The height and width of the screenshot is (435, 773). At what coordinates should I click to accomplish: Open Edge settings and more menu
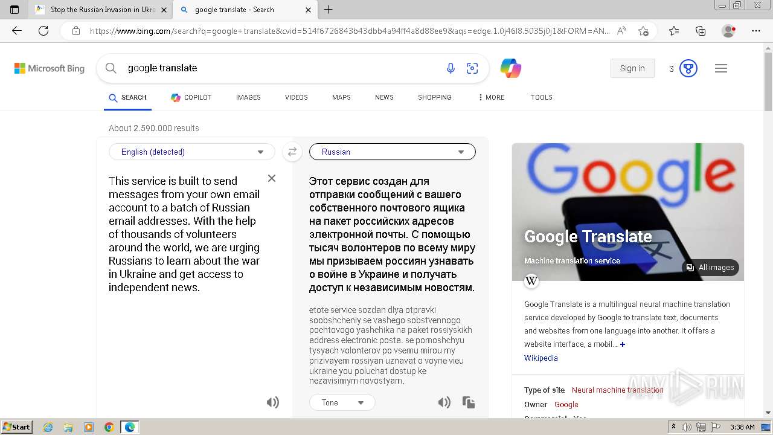pyautogui.click(x=756, y=31)
